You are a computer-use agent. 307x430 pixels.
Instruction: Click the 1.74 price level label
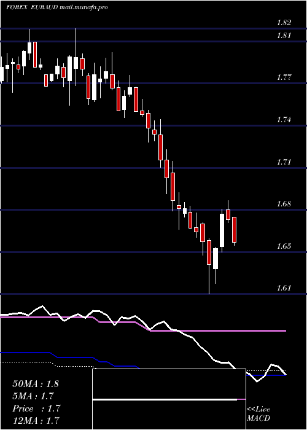tap(284, 120)
